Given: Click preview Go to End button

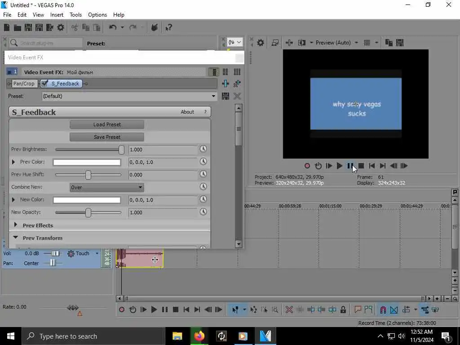Looking at the screenshot, I should [x=383, y=166].
